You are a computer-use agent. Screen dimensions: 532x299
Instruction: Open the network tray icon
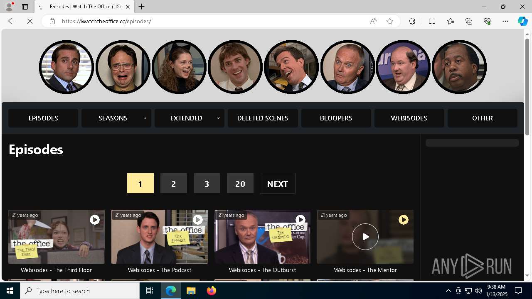point(468,291)
